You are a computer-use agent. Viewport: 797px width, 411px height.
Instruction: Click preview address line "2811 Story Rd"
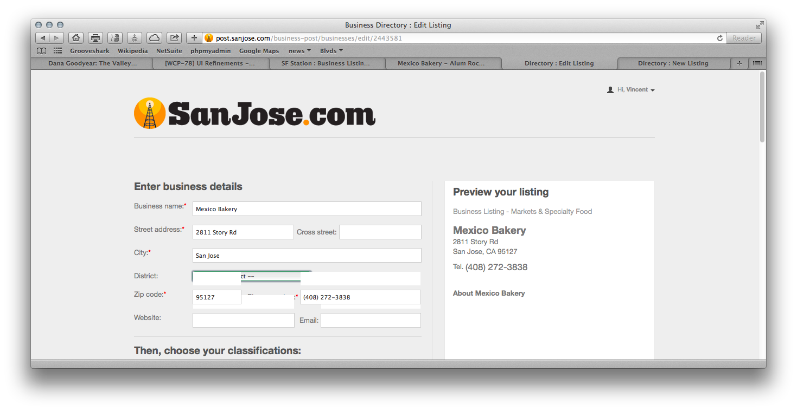coord(475,242)
